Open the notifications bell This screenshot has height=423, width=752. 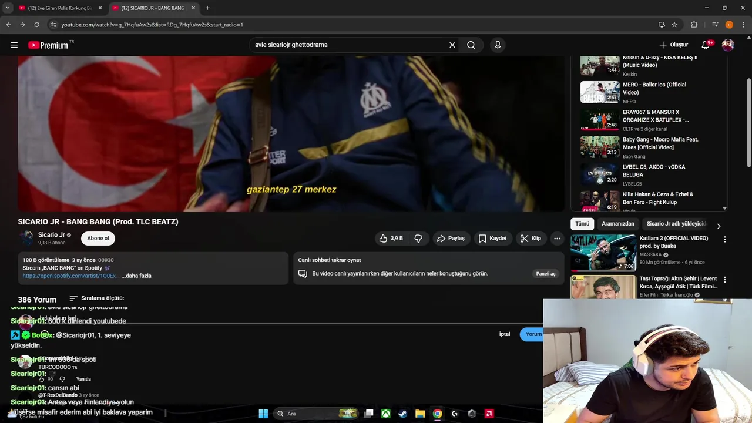click(706, 45)
